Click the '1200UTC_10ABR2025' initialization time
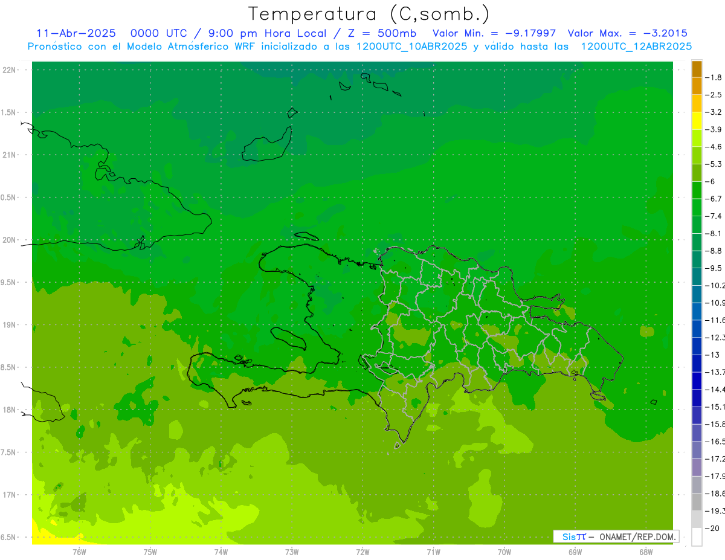The image size is (725, 560). click(x=411, y=46)
